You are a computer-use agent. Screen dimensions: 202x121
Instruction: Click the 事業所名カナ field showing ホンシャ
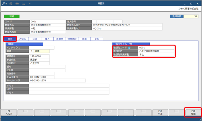tap(127, 29)
